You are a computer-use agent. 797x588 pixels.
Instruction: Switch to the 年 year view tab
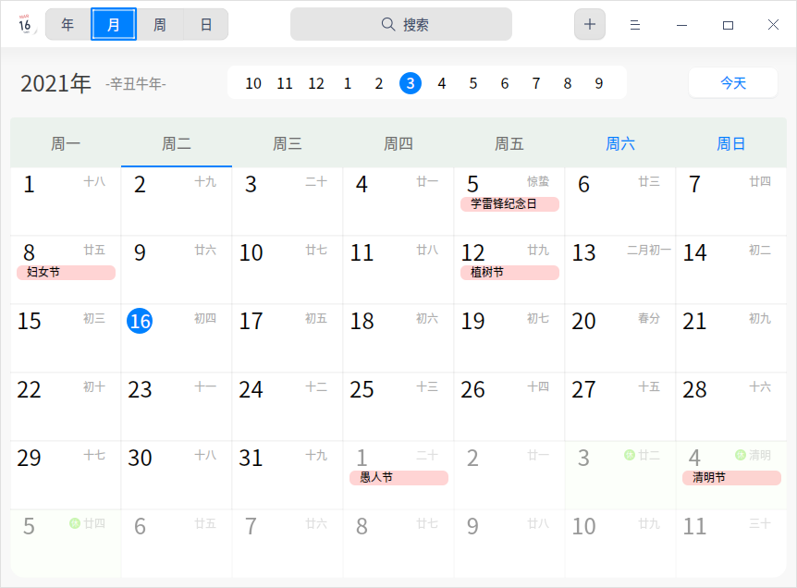[x=66, y=24]
